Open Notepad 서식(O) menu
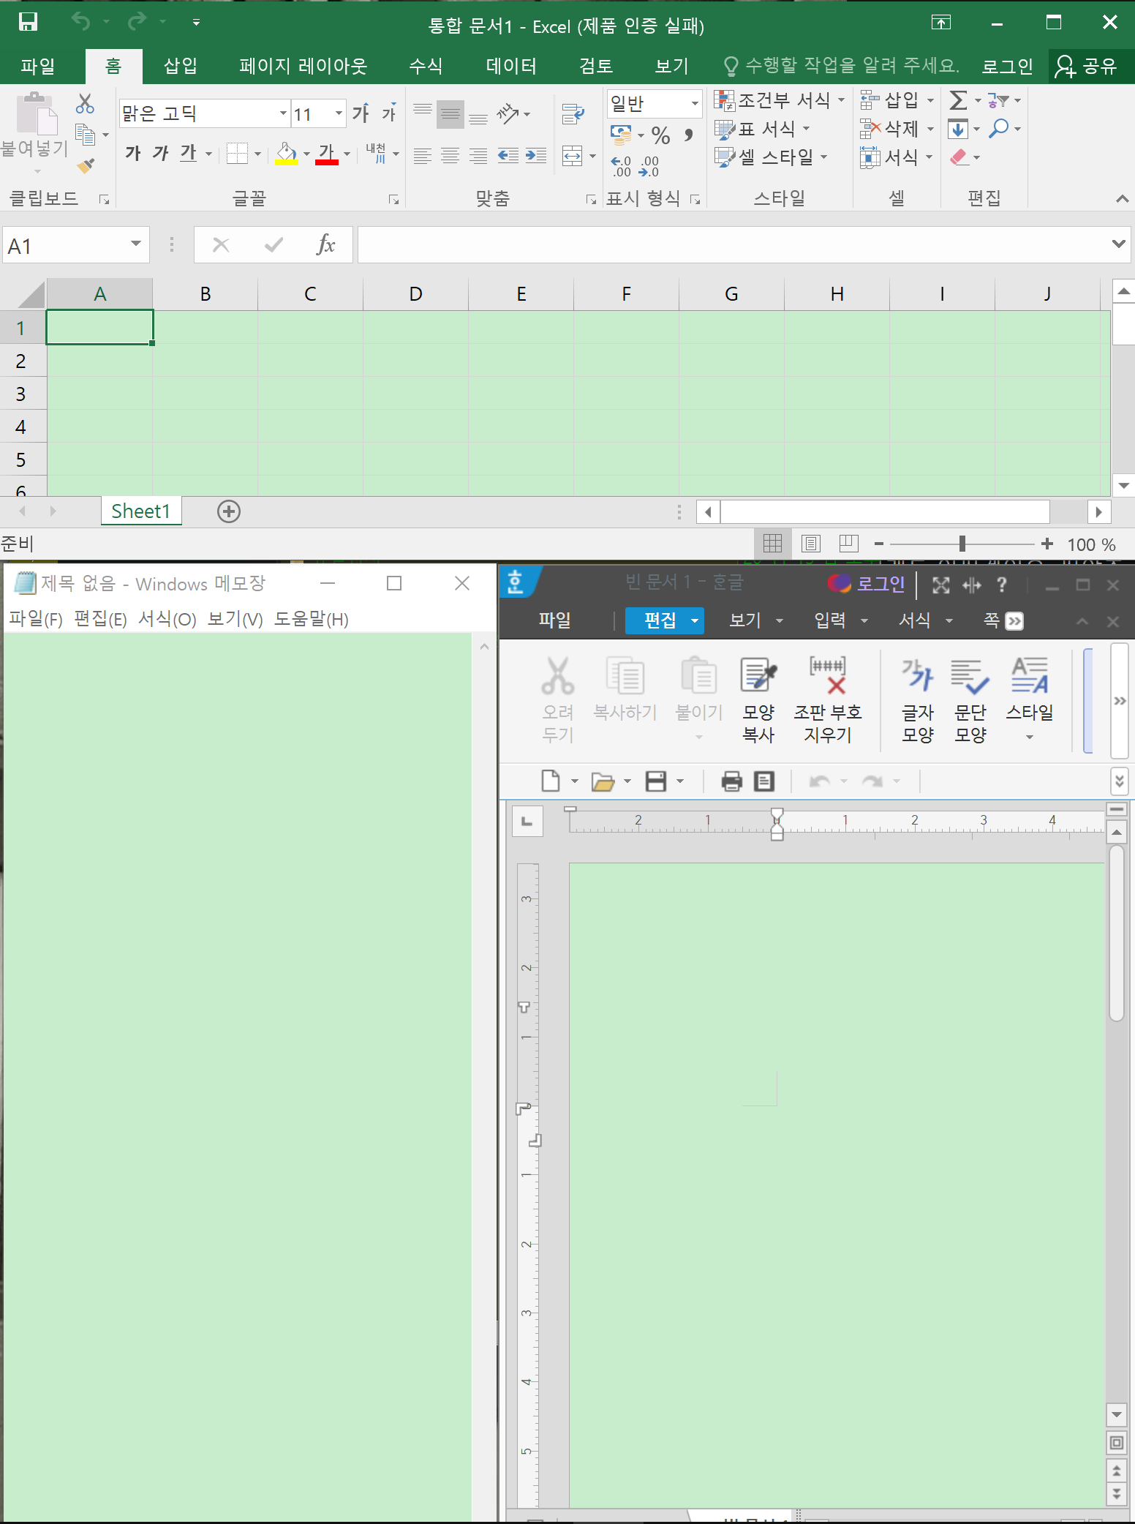 point(167,619)
